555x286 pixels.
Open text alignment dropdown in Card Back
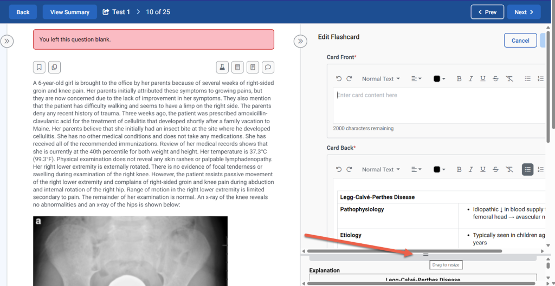click(416, 170)
